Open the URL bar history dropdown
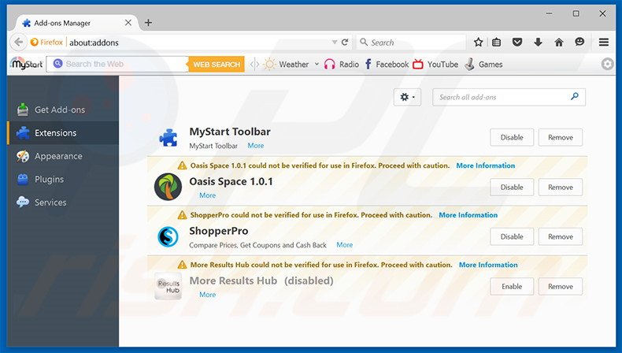 click(334, 43)
